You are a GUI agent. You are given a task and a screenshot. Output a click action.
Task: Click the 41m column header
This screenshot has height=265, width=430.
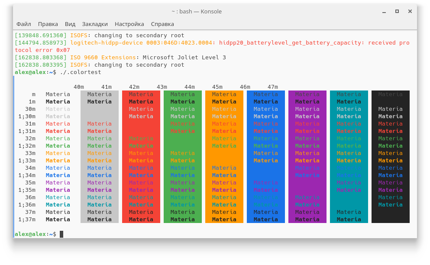107,87
